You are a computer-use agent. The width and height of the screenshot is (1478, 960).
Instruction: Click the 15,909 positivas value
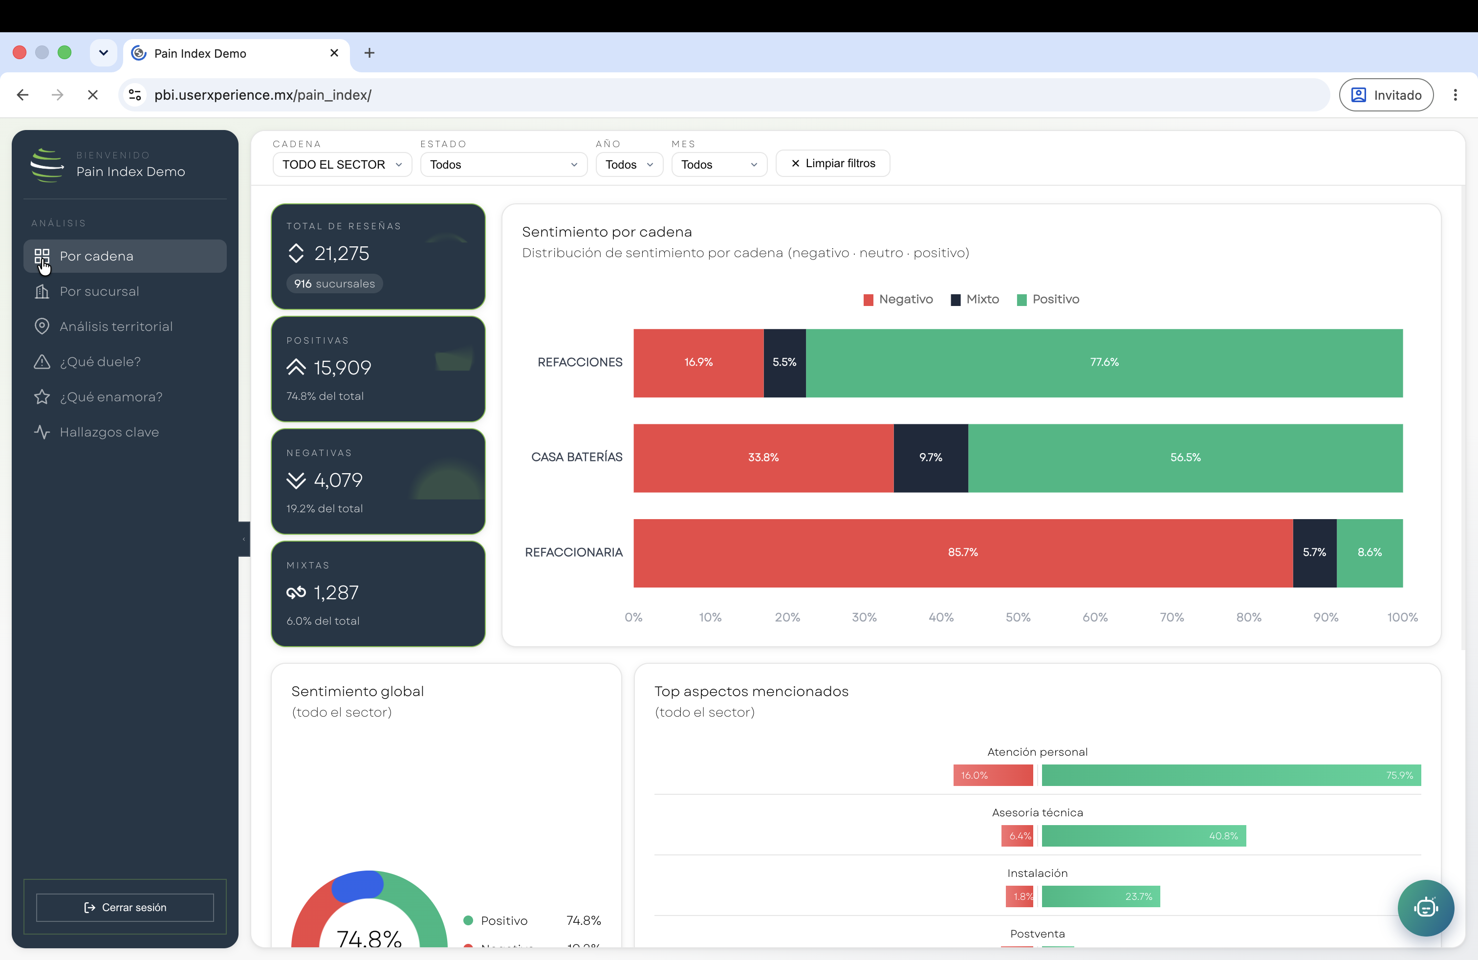pos(342,368)
